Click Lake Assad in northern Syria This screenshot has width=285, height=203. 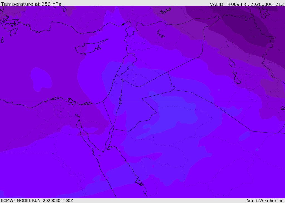pos(161,33)
